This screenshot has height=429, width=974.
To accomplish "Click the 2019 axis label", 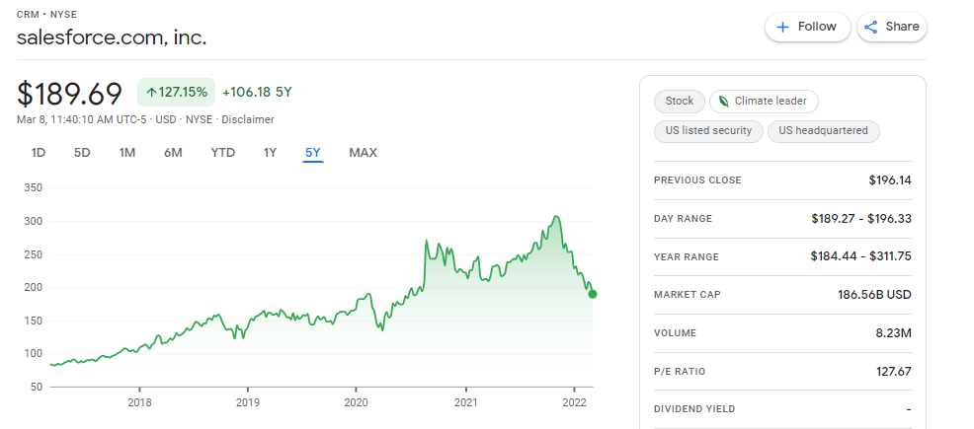I will tap(248, 402).
